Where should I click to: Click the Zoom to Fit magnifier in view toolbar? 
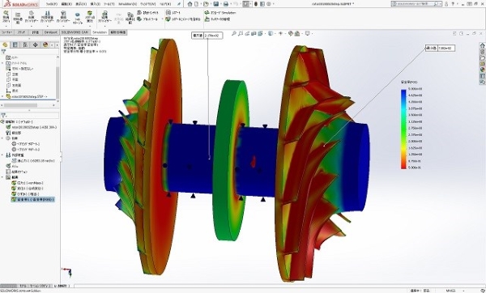tap(234, 33)
